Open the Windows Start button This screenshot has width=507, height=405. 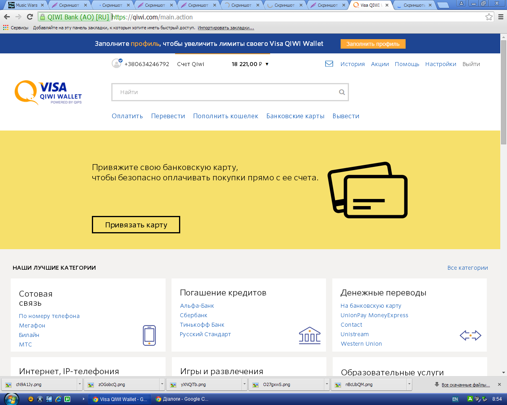pos(11,399)
